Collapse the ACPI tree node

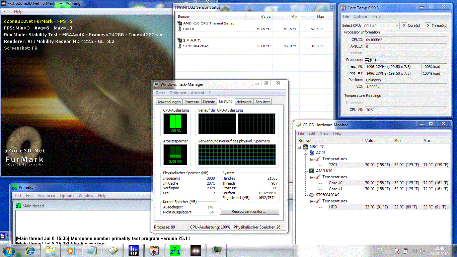(306, 153)
